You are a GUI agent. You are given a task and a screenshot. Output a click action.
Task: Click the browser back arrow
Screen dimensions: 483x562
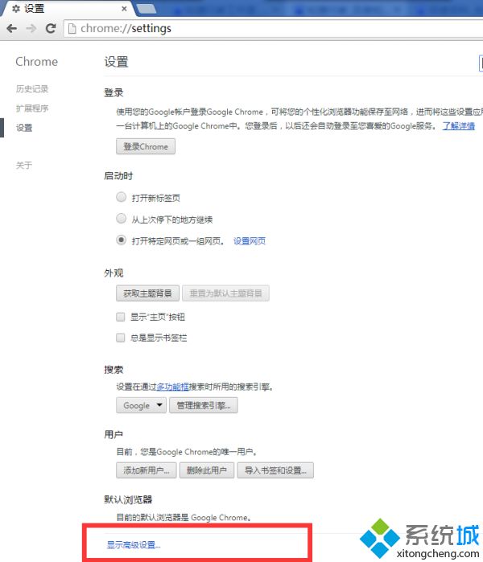click(12, 28)
